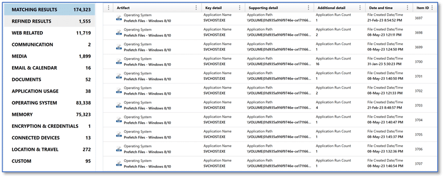The image size is (444, 178).
Task: Sort by Artifact column header
Action: coord(123,8)
